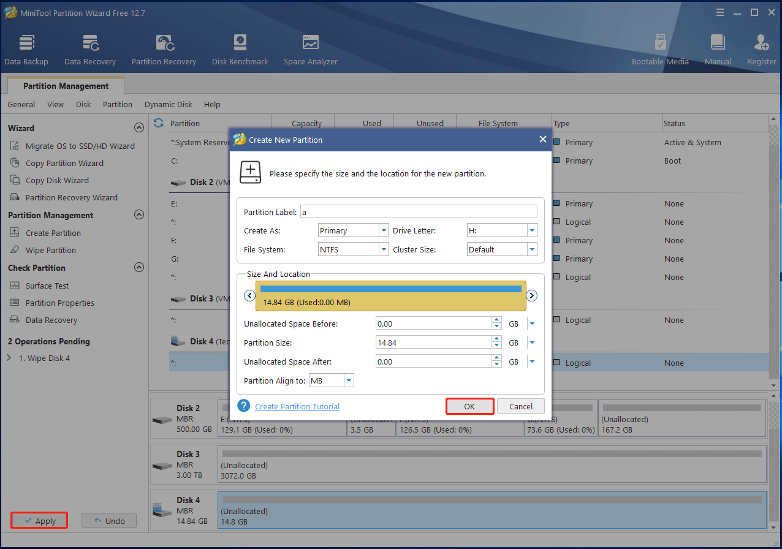Image resolution: width=782 pixels, height=549 pixels.
Task: Click the Unallocated Space Before value field
Action: click(433, 324)
